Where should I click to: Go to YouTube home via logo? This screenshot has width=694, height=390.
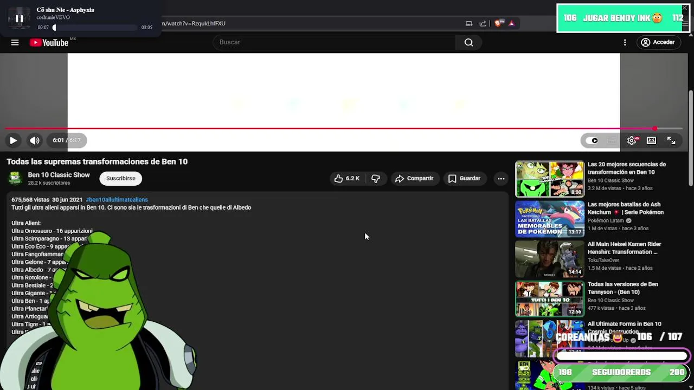click(x=49, y=42)
